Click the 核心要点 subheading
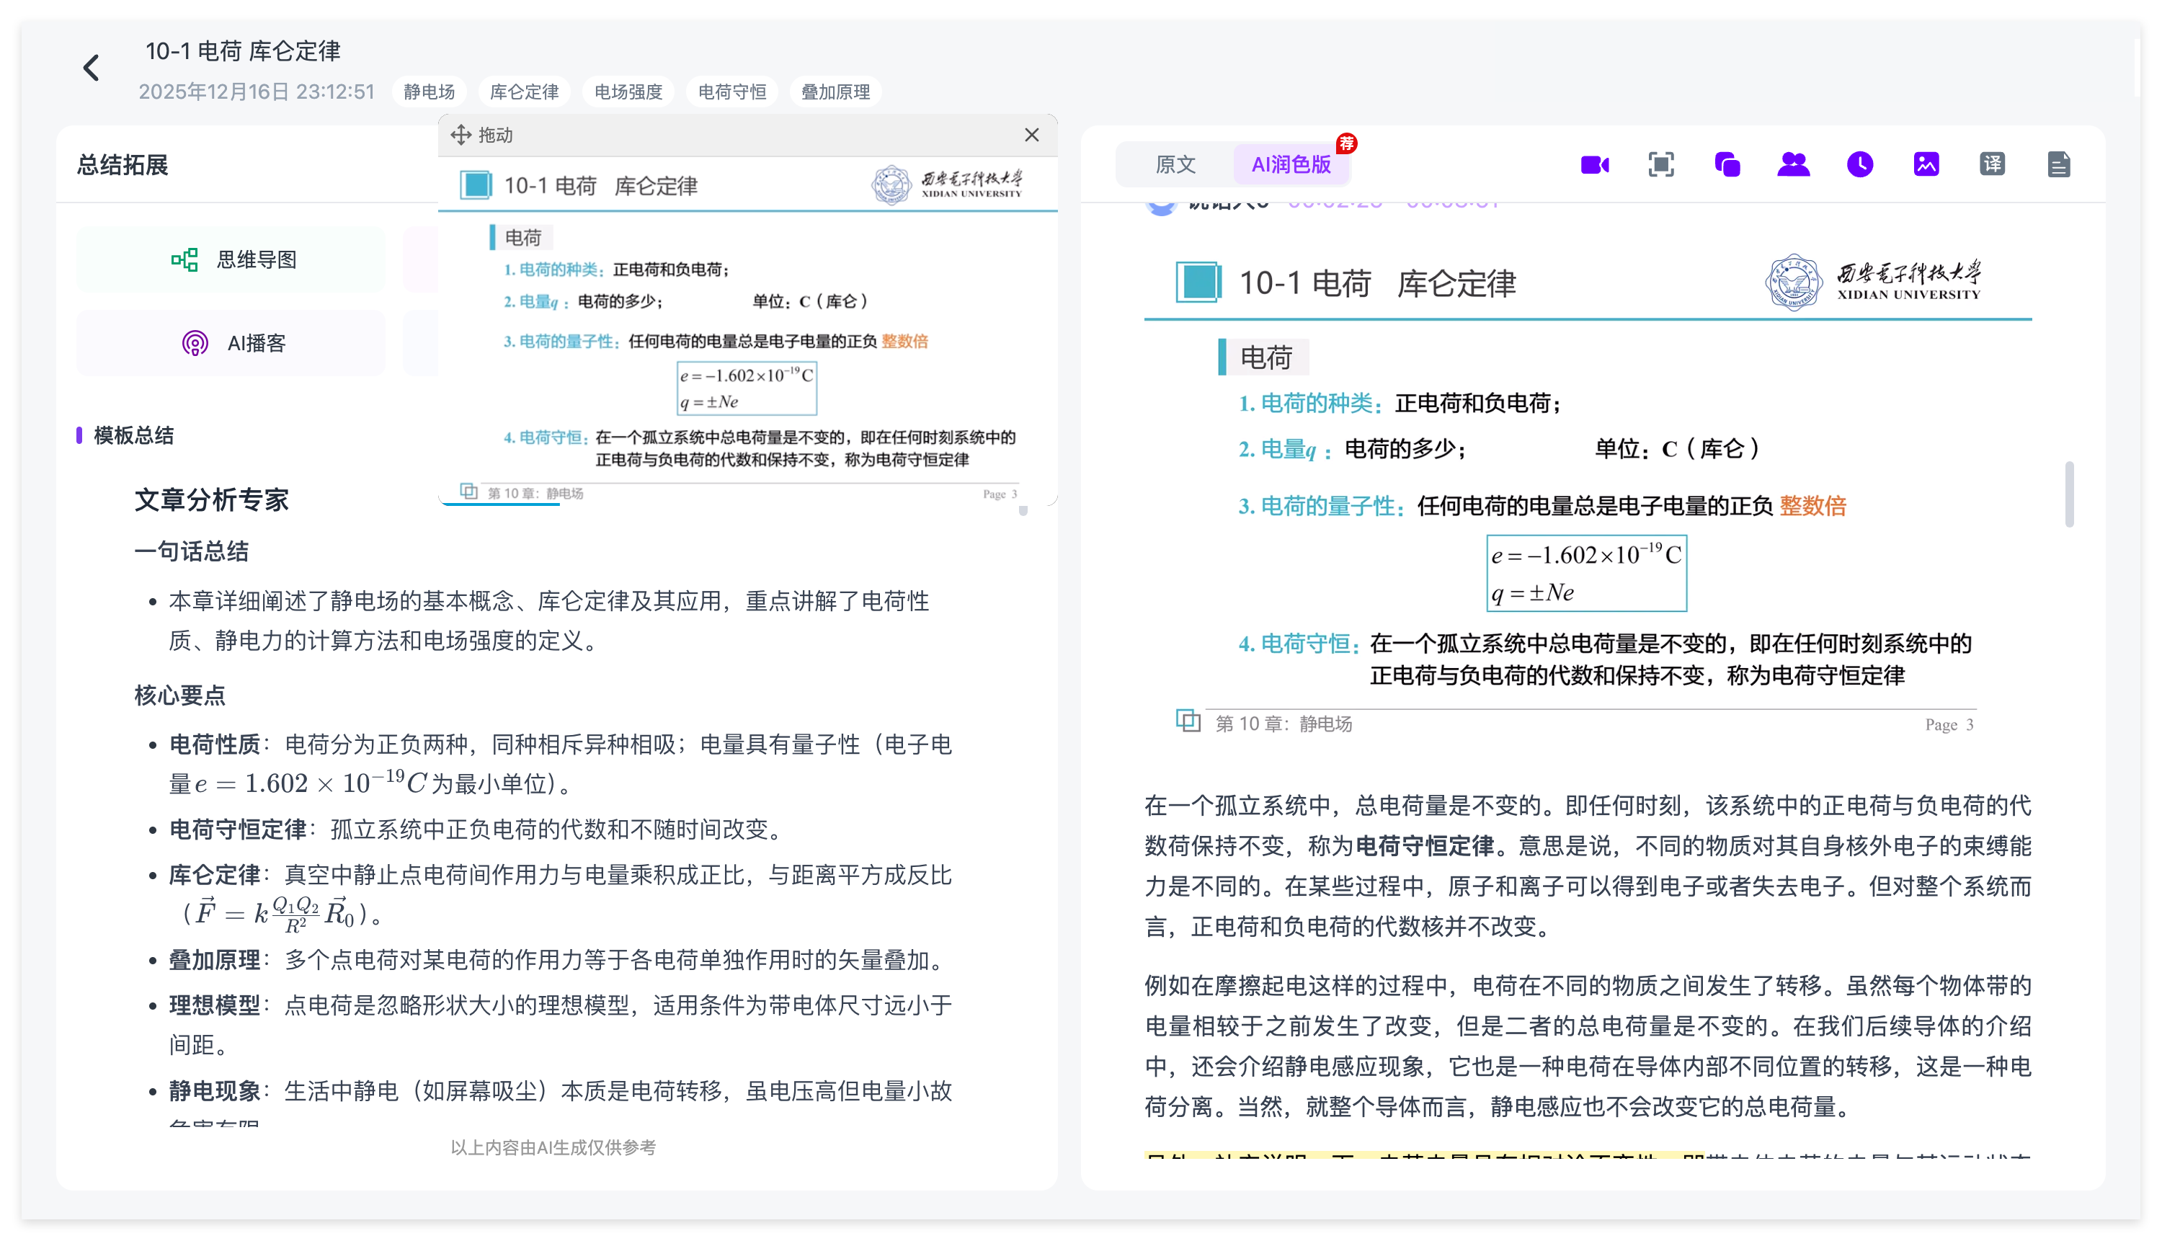The height and width of the screenshot is (1241, 2162). click(180, 695)
